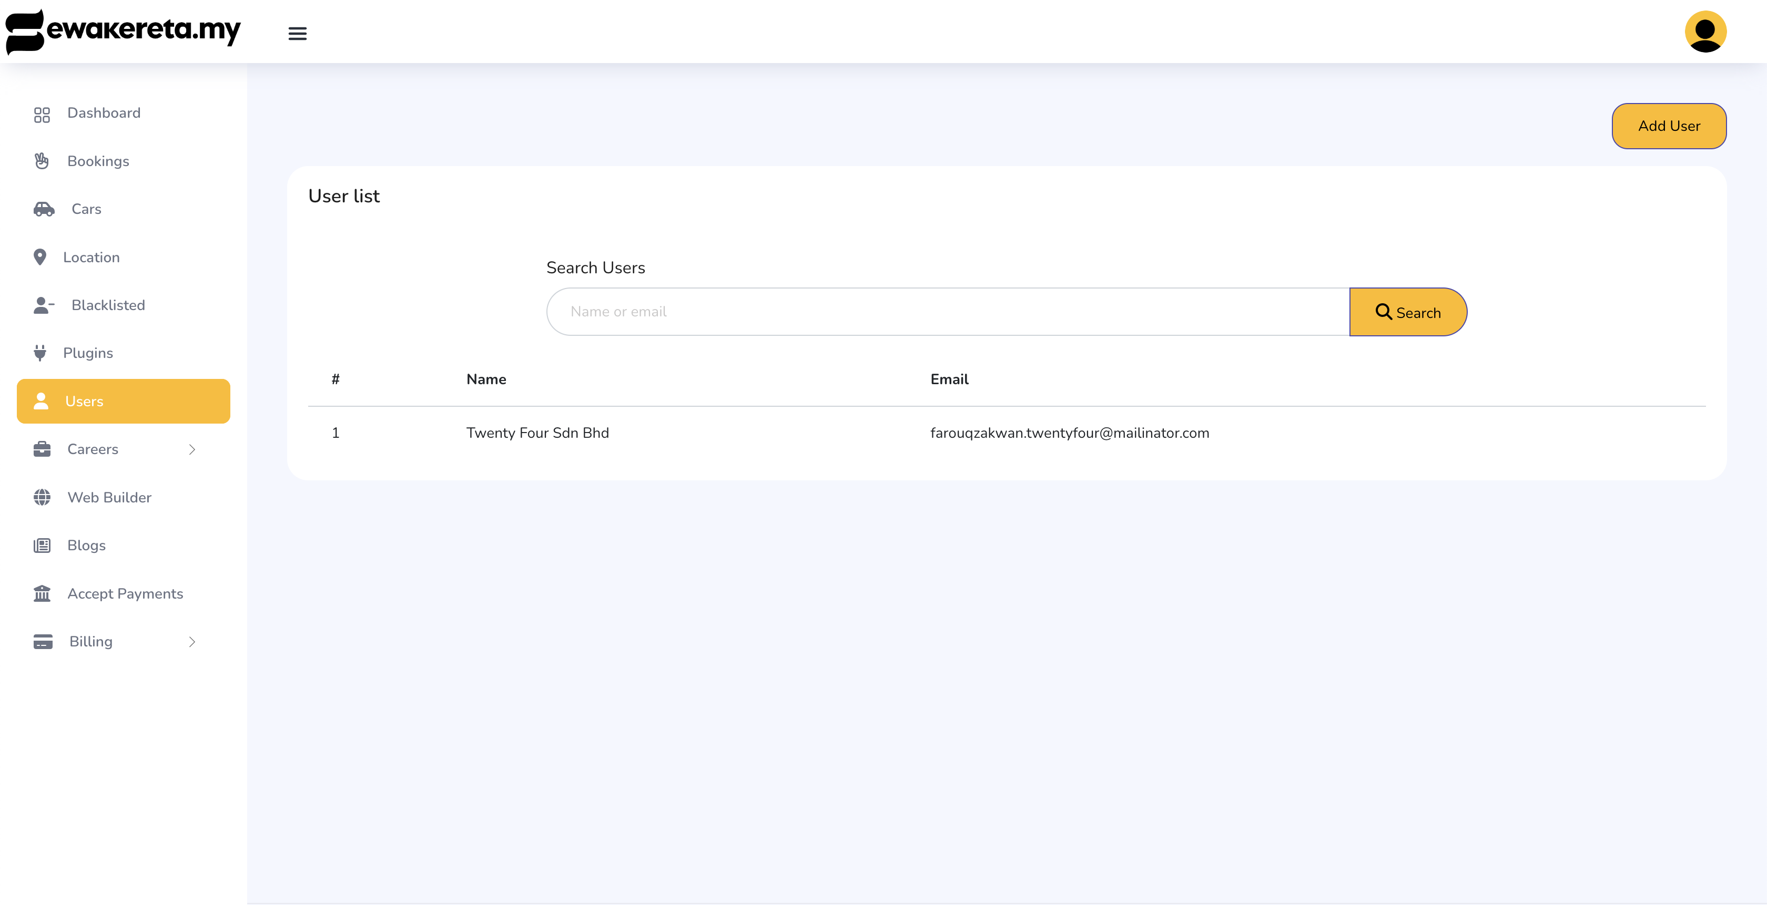
Task: Expand the Billing submenu chevron
Action: click(x=192, y=641)
